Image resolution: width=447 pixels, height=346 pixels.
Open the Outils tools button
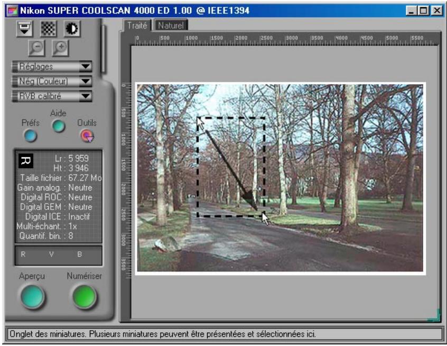87,135
